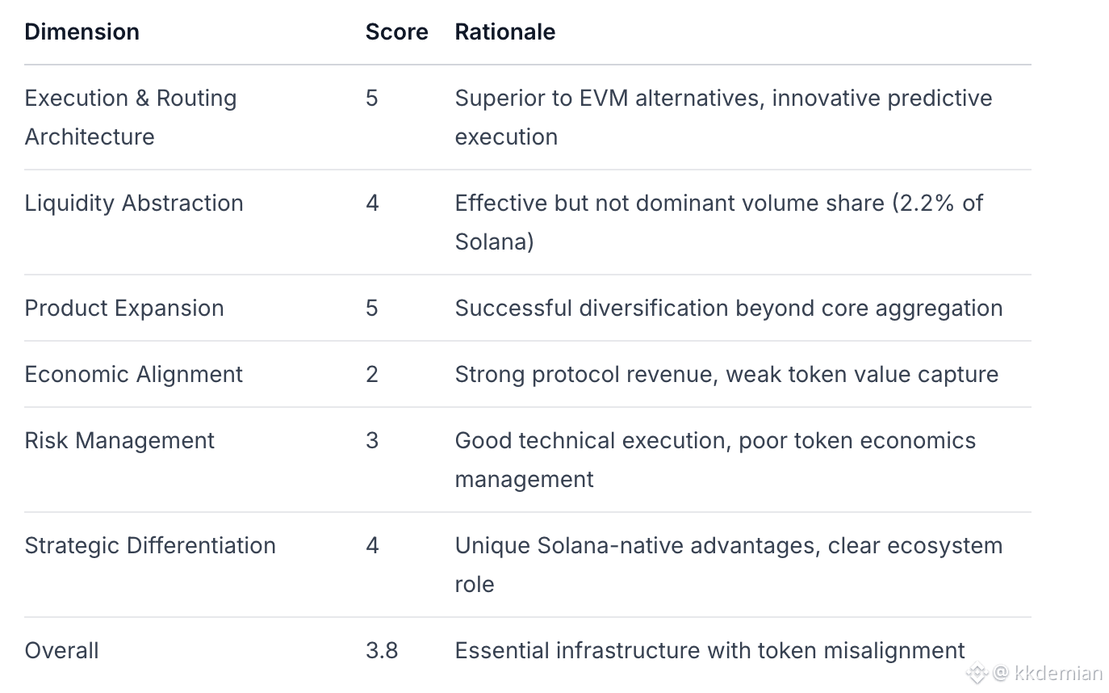Image resolution: width=1109 pixels, height=693 pixels.
Task: Click the Overall row label
Action: (61, 650)
